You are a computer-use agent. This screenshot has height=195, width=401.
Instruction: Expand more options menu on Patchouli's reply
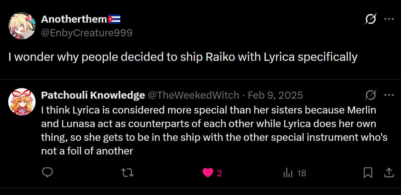coord(389,95)
